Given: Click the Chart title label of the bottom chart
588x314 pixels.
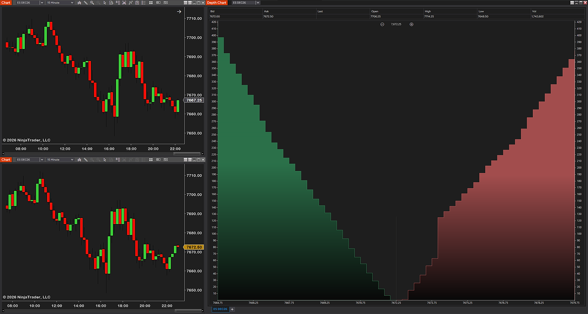Looking at the screenshot, I should coord(6,159).
